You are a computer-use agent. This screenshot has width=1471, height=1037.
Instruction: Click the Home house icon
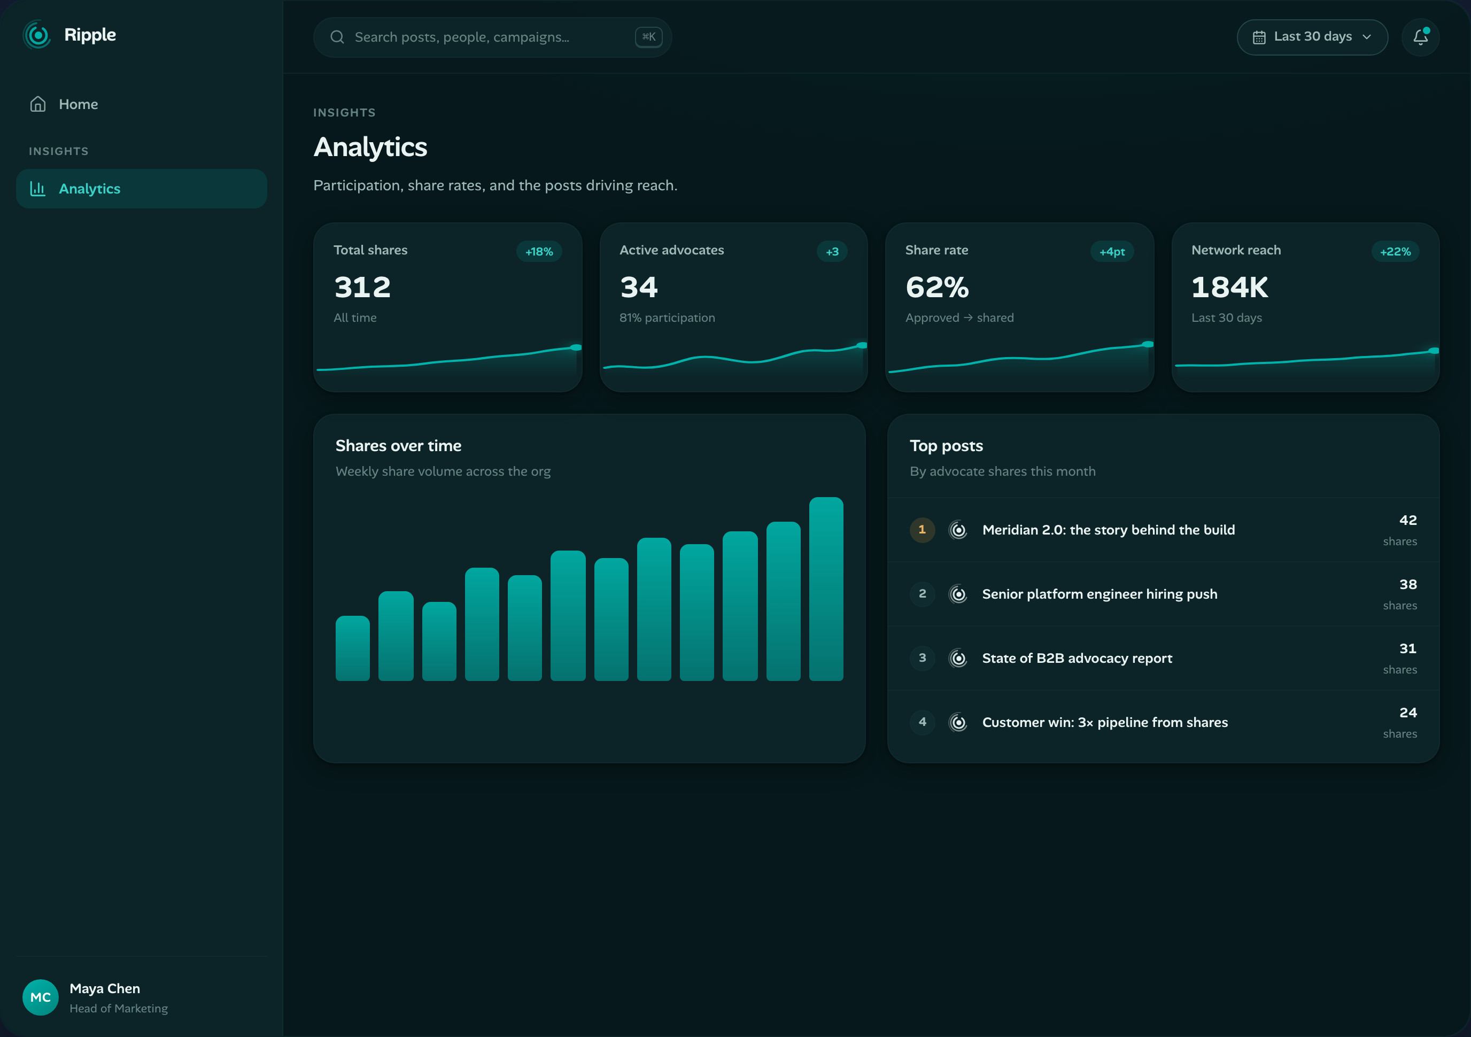pyautogui.click(x=38, y=104)
